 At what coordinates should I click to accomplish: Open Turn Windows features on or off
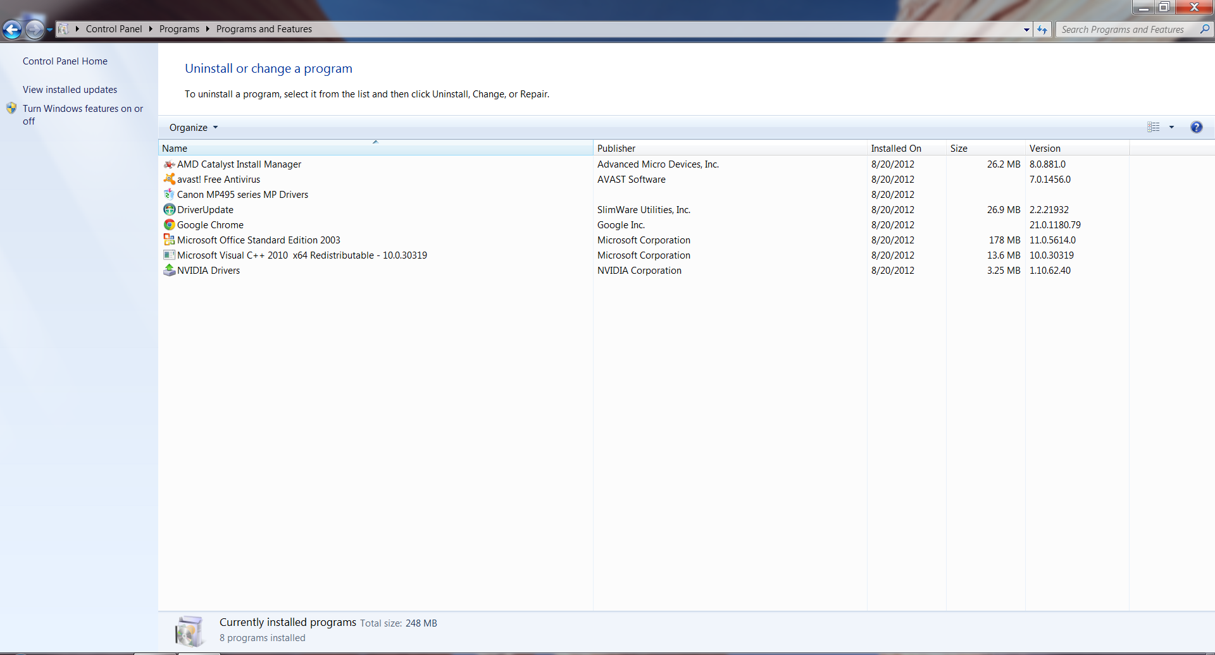pyautogui.click(x=83, y=115)
